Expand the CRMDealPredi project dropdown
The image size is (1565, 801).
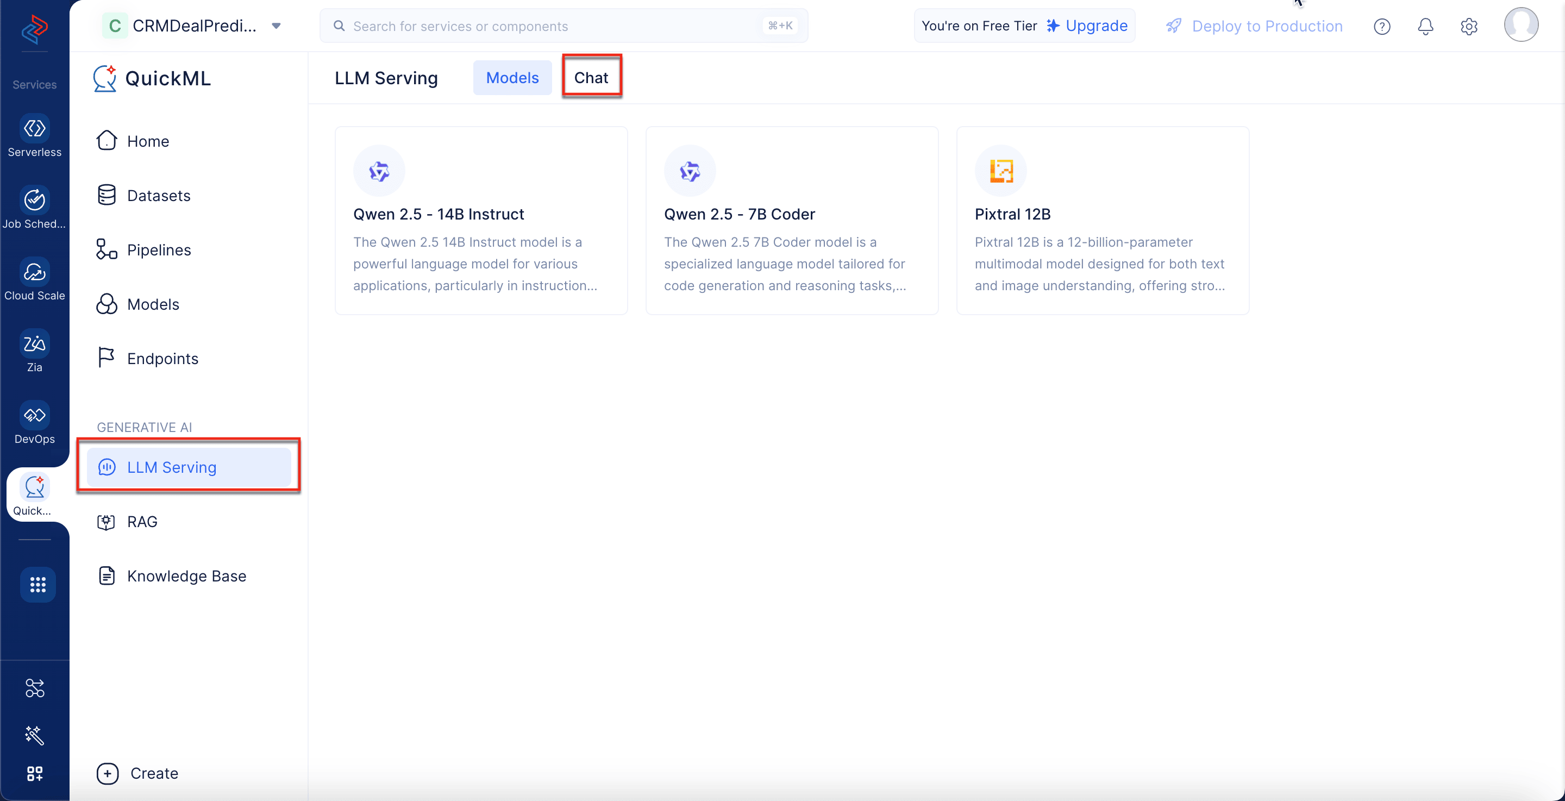277,26
